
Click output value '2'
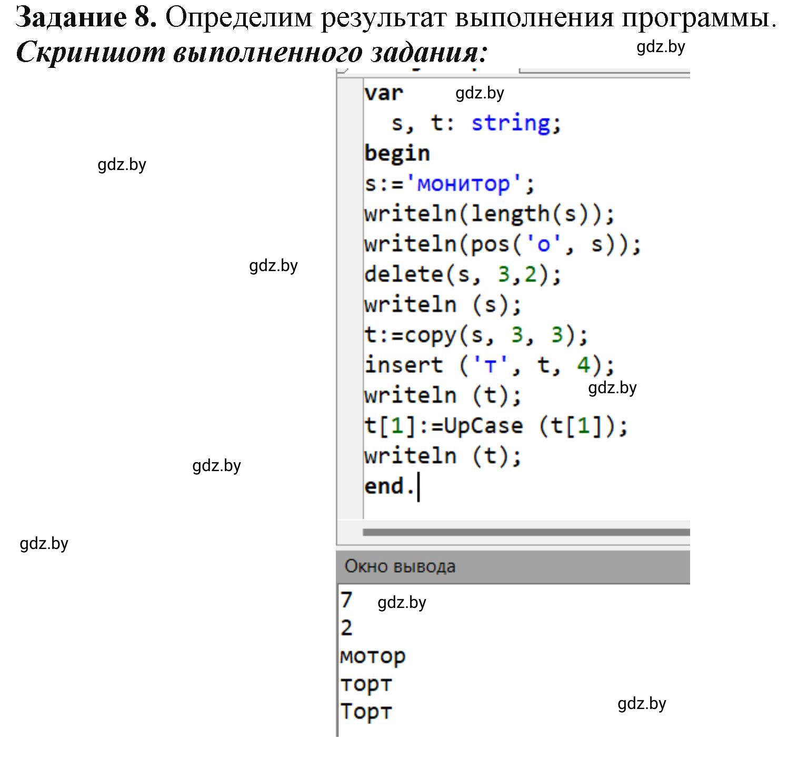[x=346, y=628]
